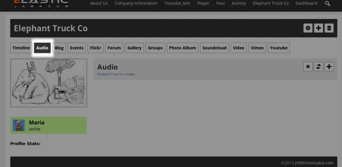
Task: Click the refresh arrows icon in Audio panel
Action: [318, 67]
